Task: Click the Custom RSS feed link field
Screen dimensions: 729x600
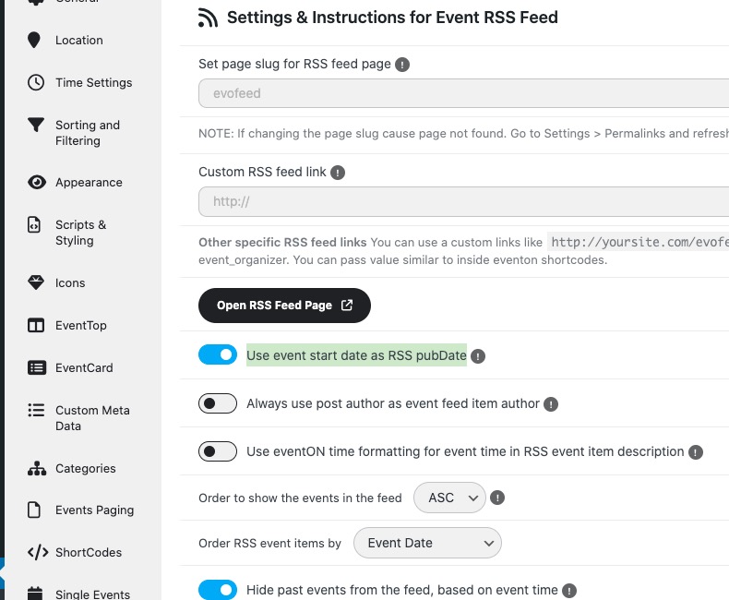Action: [461, 201]
